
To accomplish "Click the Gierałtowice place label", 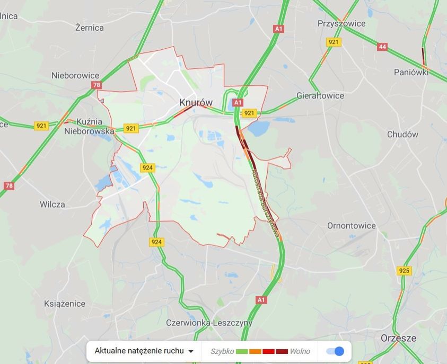I will (x=320, y=96).
